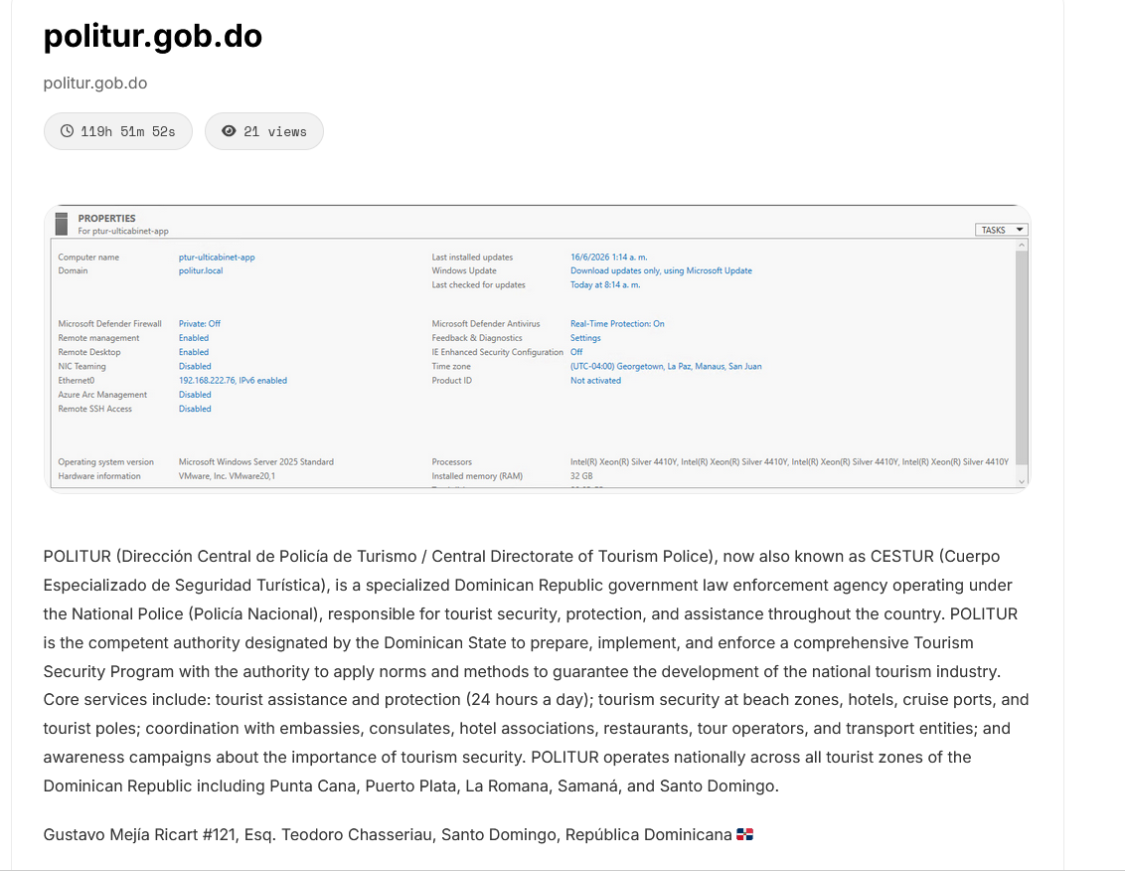Image resolution: width=1125 pixels, height=871 pixels.
Task: Click the 119h 51m 52s timer badge
Action: coord(118,131)
